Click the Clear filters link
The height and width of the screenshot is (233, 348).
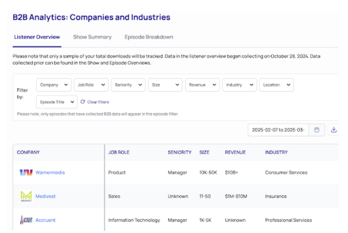pyautogui.click(x=98, y=102)
